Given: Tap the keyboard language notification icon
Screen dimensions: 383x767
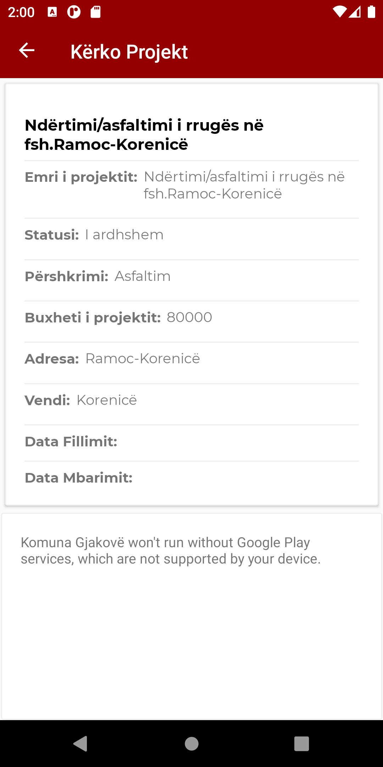Looking at the screenshot, I should tap(52, 12).
